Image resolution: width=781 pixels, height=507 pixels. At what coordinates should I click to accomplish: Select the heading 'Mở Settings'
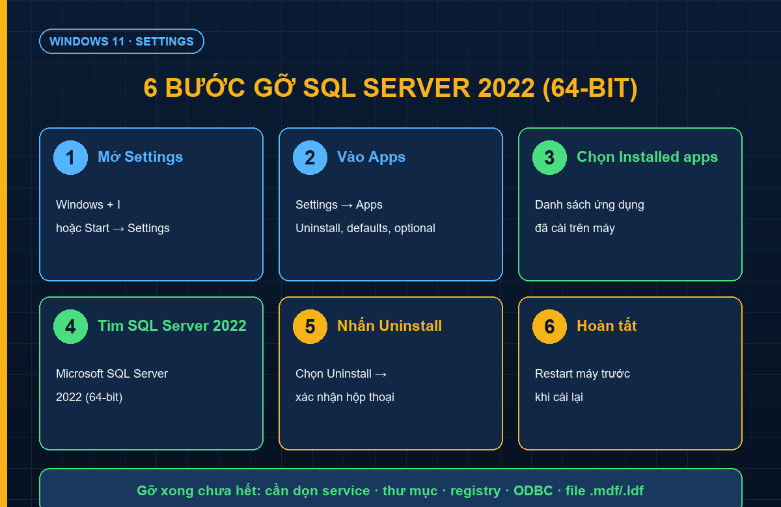(140, 157)
